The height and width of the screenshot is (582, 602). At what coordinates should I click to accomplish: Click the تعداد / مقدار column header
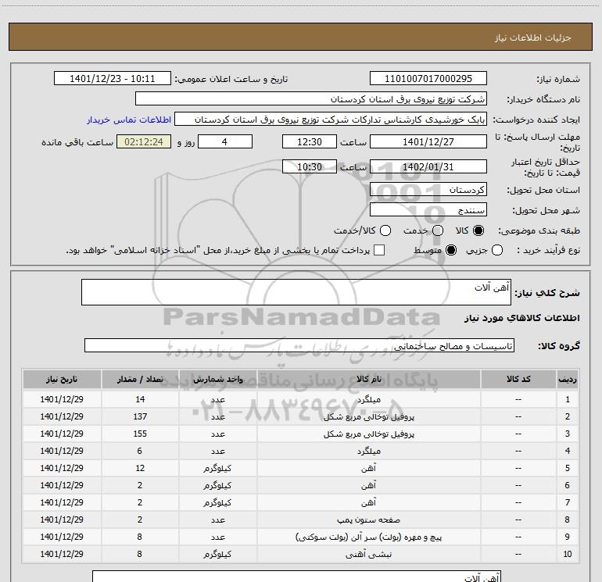pyautogui.click(x=140, y=379)
